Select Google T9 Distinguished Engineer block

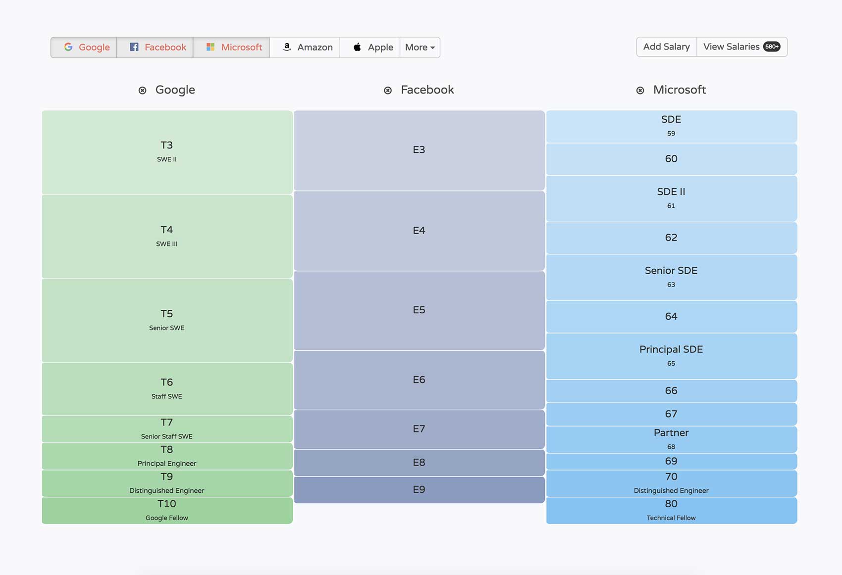click(167, 483)
